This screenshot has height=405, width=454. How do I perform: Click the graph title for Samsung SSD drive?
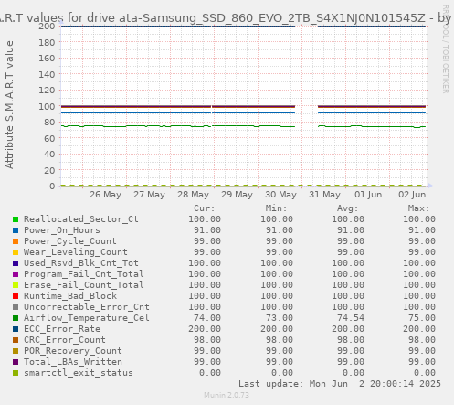pos(226,18)
